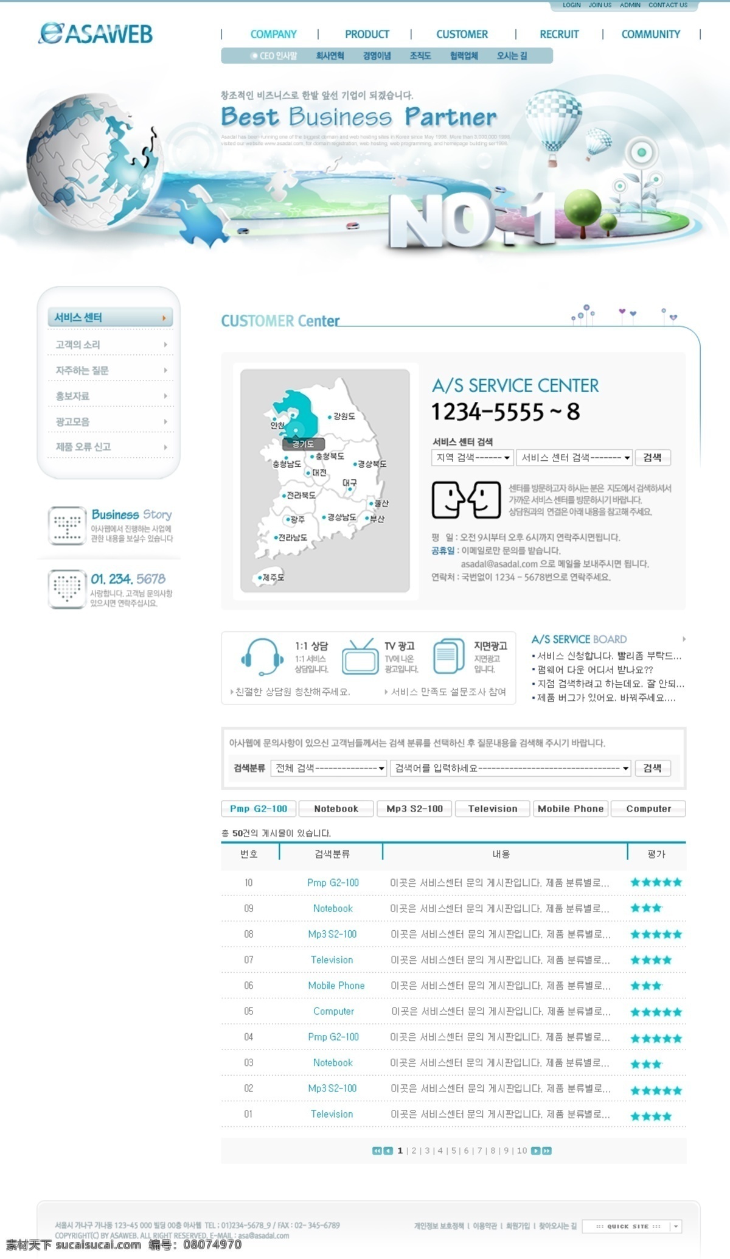Image resolution: width=730 pixels, height=1259 pixels.
Task: Open the PRODUCT menu
Action: pyautogui.click(x=367, y=34)
